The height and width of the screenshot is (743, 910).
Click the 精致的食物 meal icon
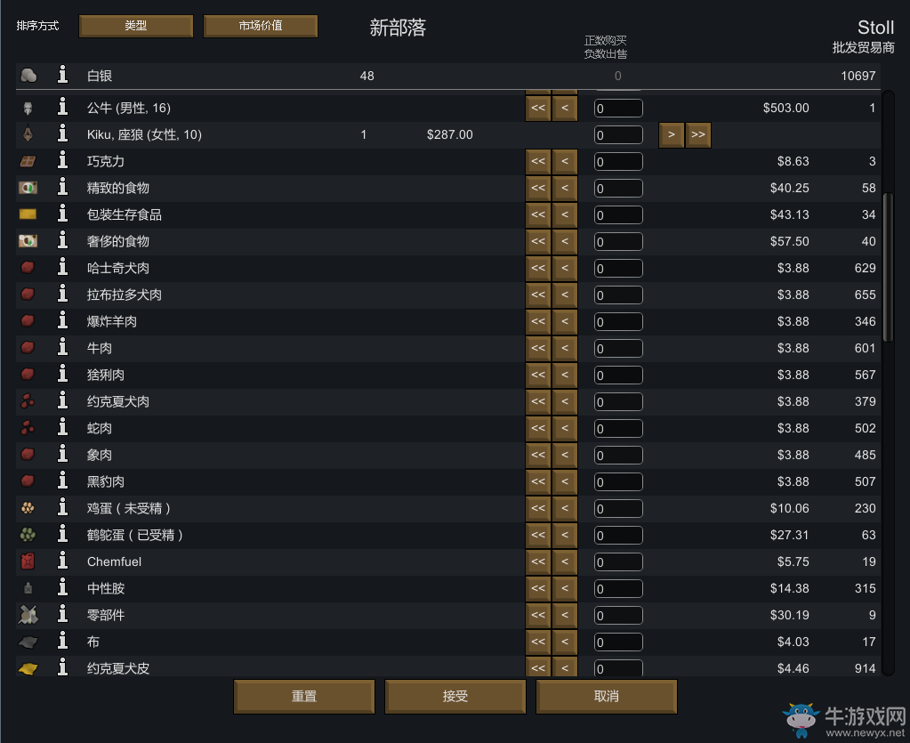tap(28, 188)
